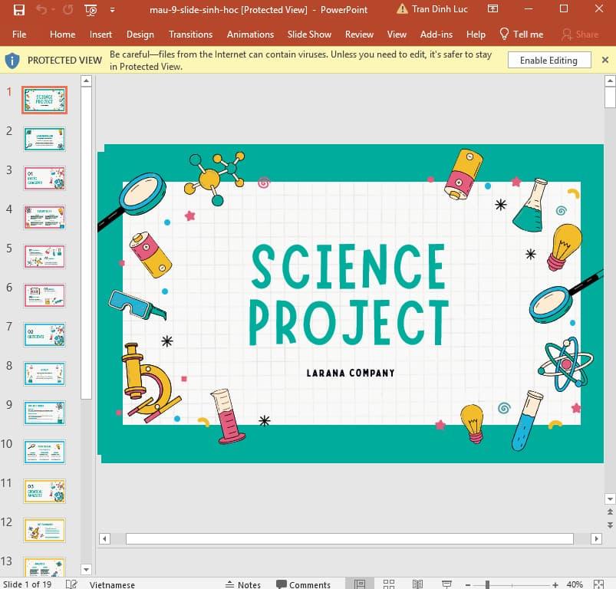This screenshot has width=616, height=589.
Task: Start slide show from the Quick Access Toolbar
Action: (x=90, y=9)
